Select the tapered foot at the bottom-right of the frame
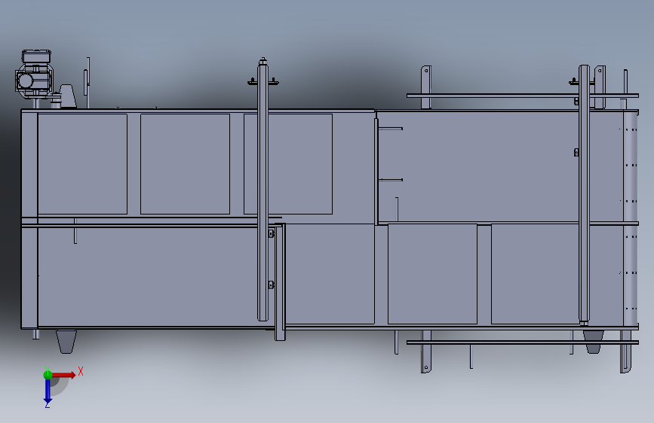Viewport: 654px width, 423px height. click(593, 342)
